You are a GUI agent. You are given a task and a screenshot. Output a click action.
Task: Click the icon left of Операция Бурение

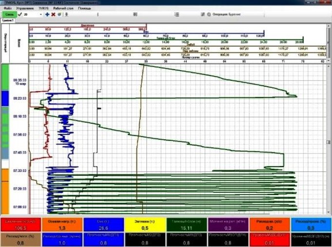(209, 15)
